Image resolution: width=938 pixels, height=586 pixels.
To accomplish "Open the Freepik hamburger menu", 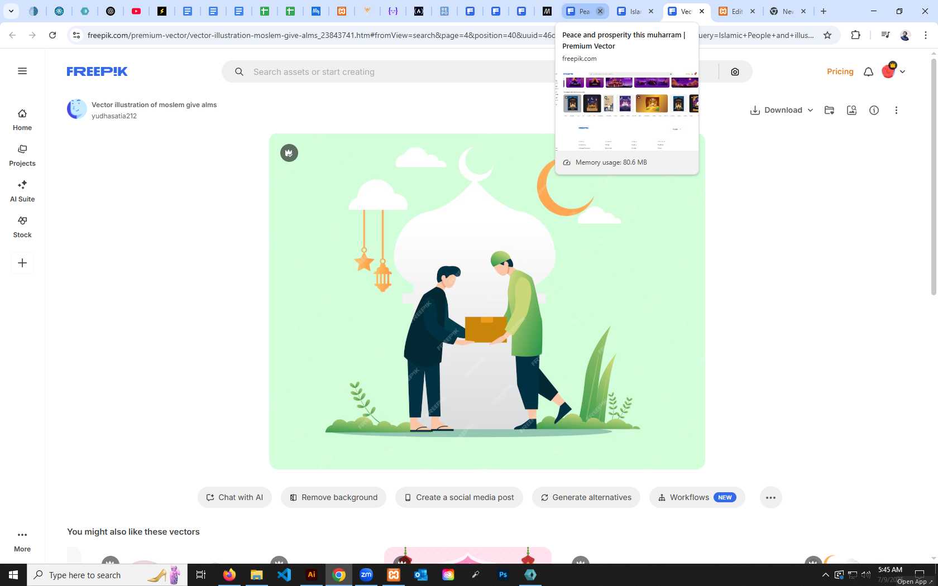I will click(x=22, y=71).
